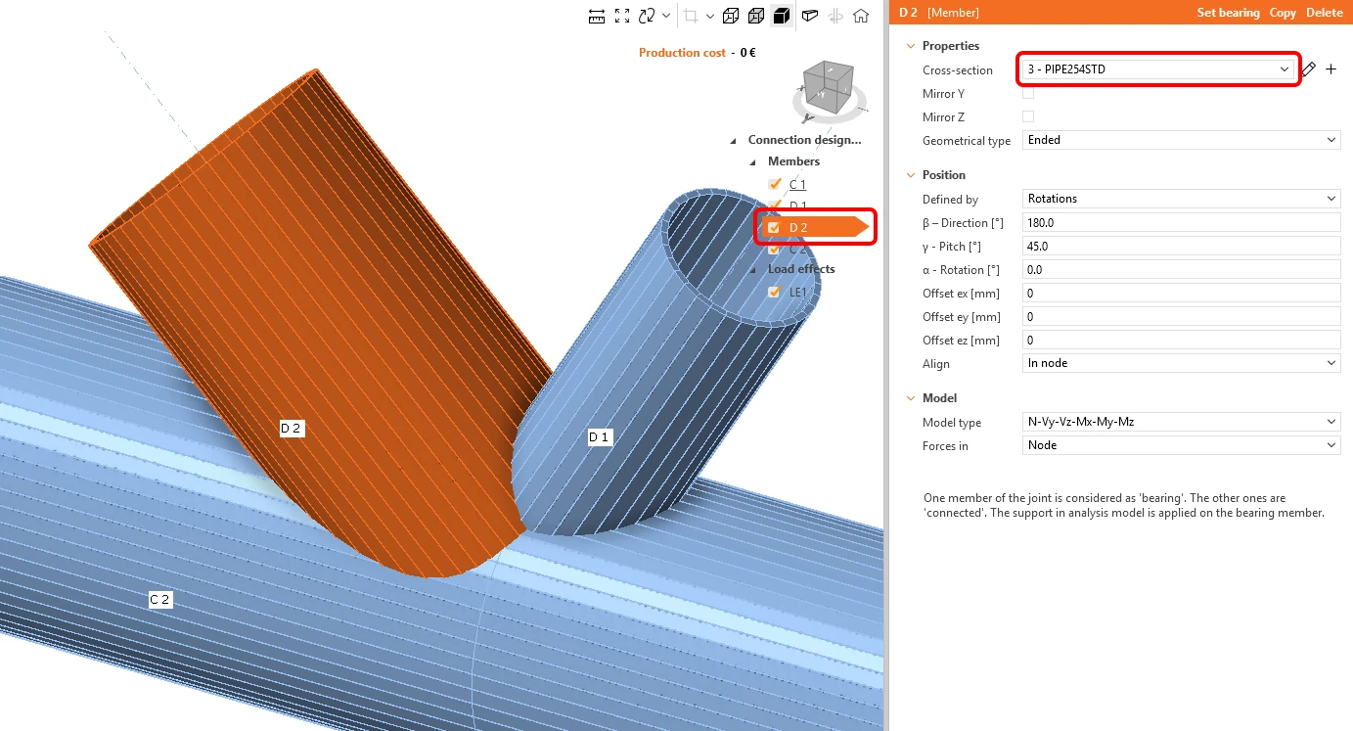Uncheck the LE1 load effect checkbox
This screenshot has width=1353, height=731.
(x=775, y=291)
